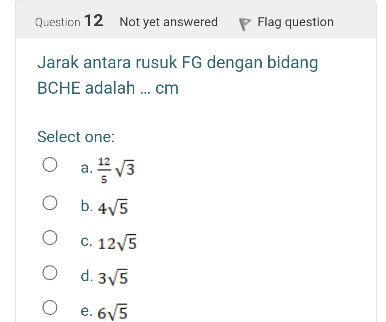Click the option letter 'a.' label
The image size is (386, 322).
[86, 168]
